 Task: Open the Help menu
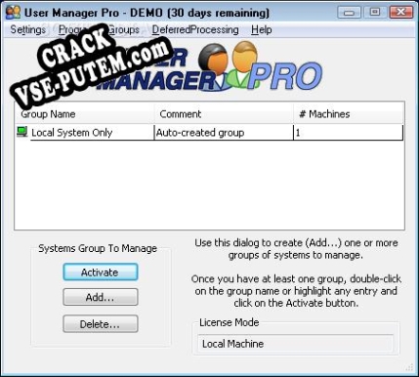(262, 29)
